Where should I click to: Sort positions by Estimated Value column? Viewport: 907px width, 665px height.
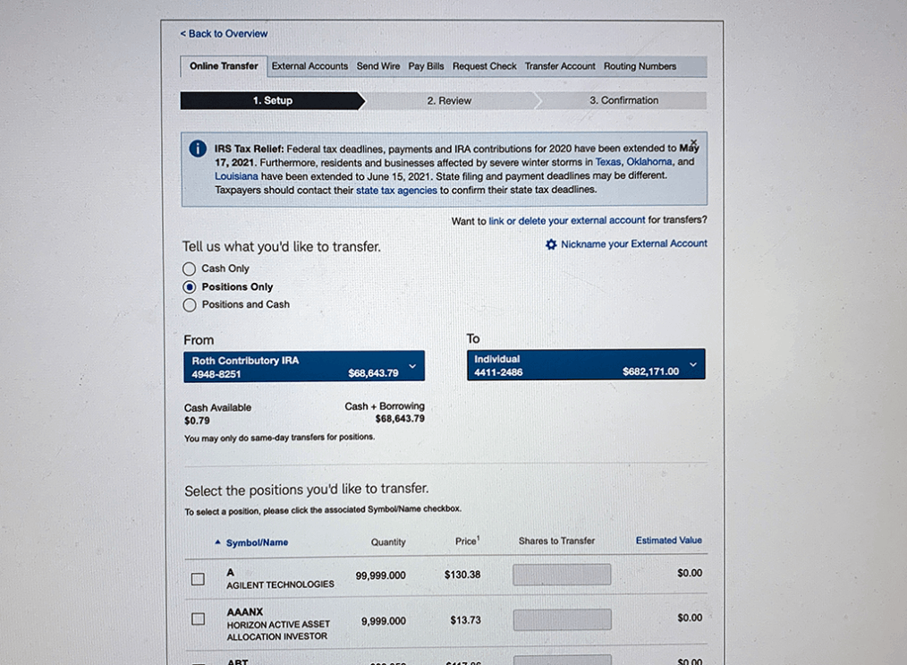[668, 541]
